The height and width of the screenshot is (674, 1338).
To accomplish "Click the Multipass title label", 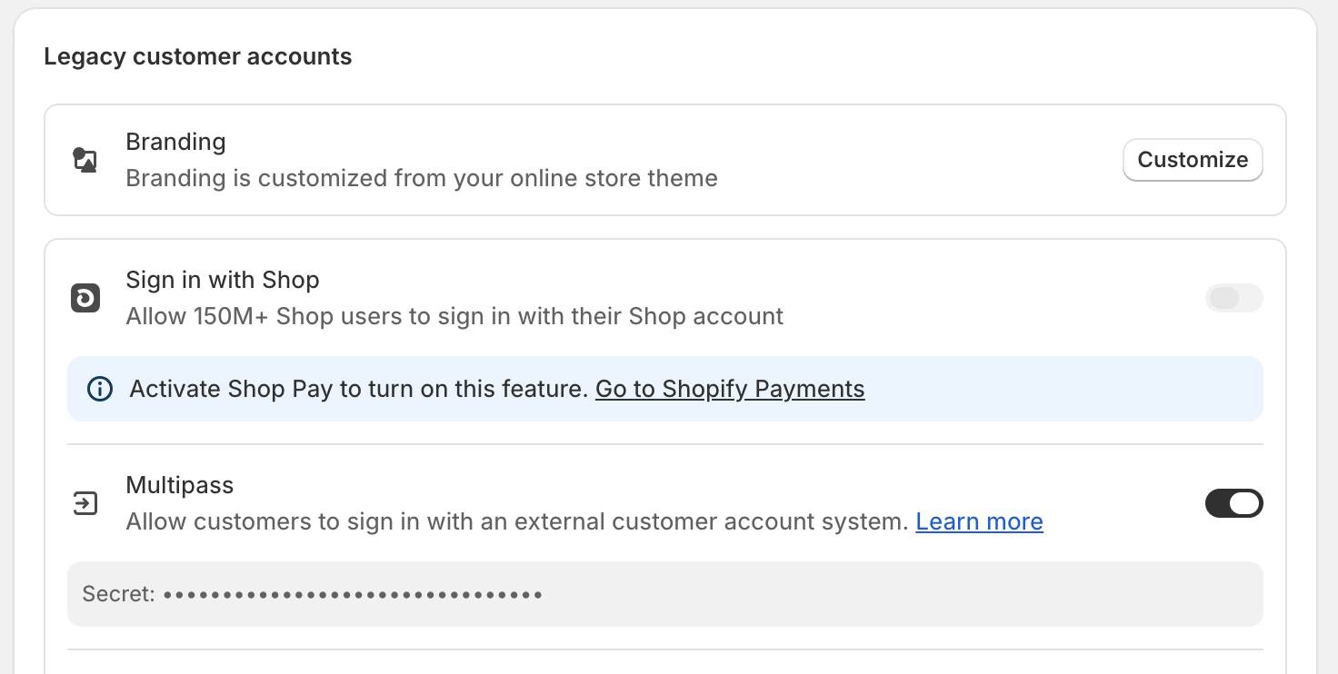I will (x=180, y=485).
